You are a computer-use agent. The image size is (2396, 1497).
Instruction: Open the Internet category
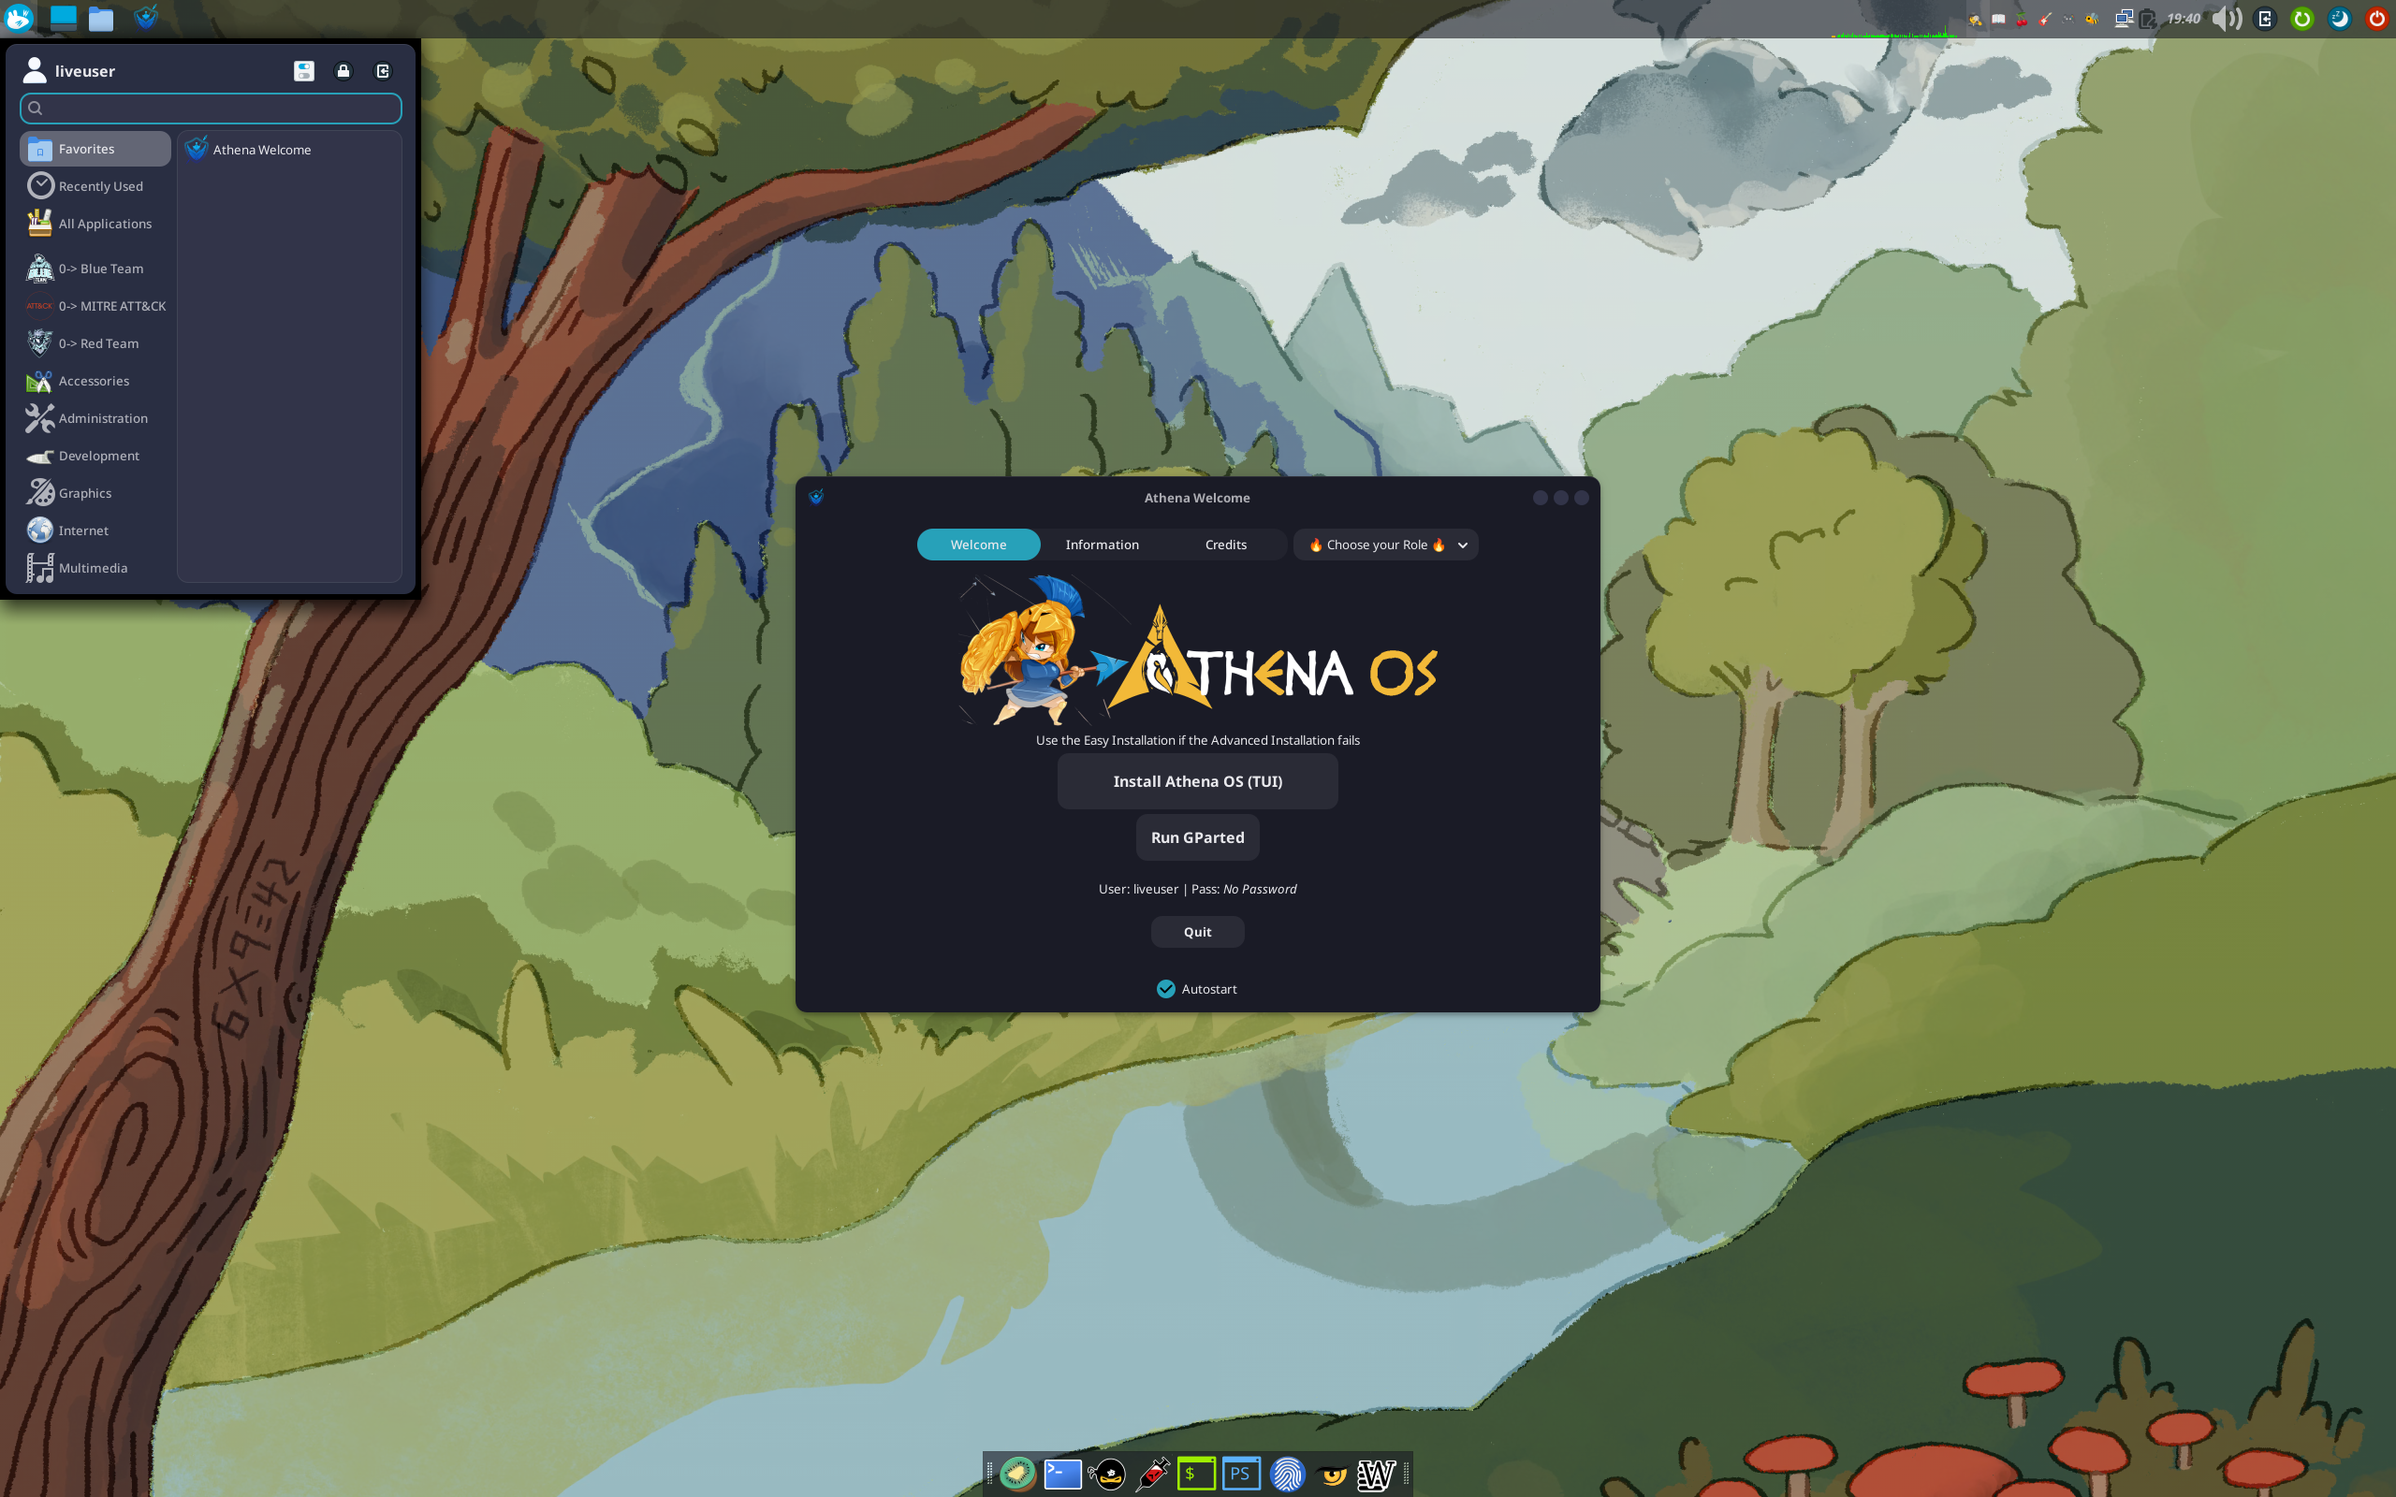95,530
